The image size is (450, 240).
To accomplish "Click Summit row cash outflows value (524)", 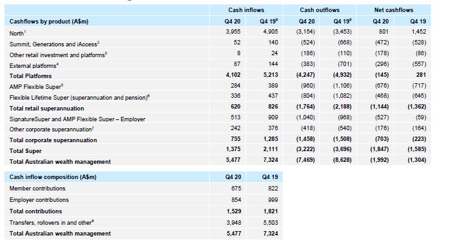I will coord(308,43).
